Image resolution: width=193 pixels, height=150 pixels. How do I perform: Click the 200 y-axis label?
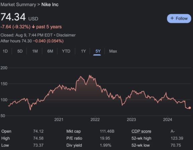point(4,68)
